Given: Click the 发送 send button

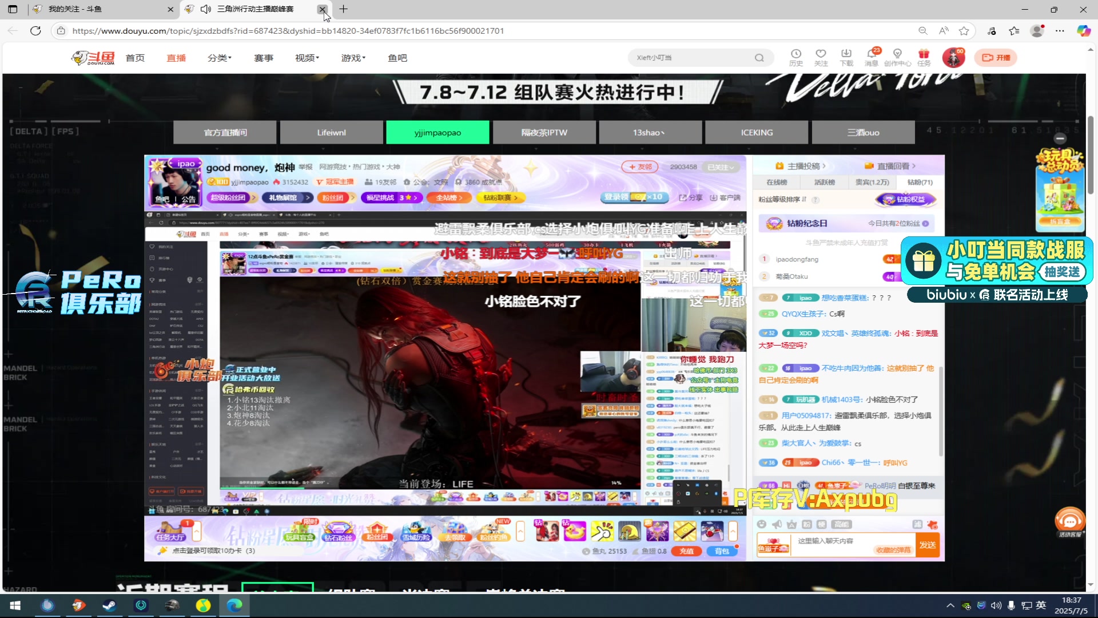Looking at the screenshot, I should pos(927,545).
